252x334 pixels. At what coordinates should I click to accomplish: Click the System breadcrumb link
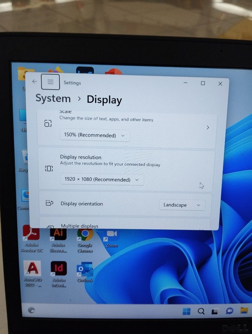coord(53,98)
